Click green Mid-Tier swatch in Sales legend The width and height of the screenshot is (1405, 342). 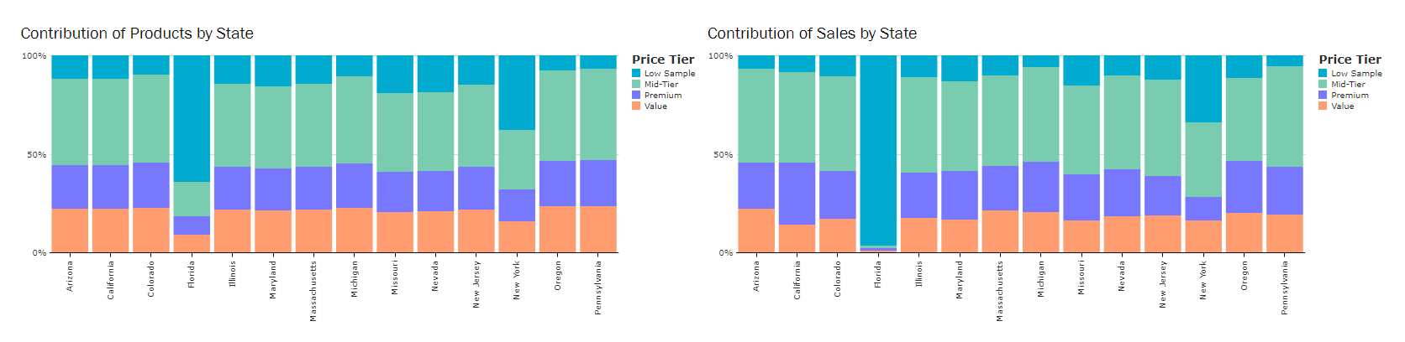point(1323,85)
